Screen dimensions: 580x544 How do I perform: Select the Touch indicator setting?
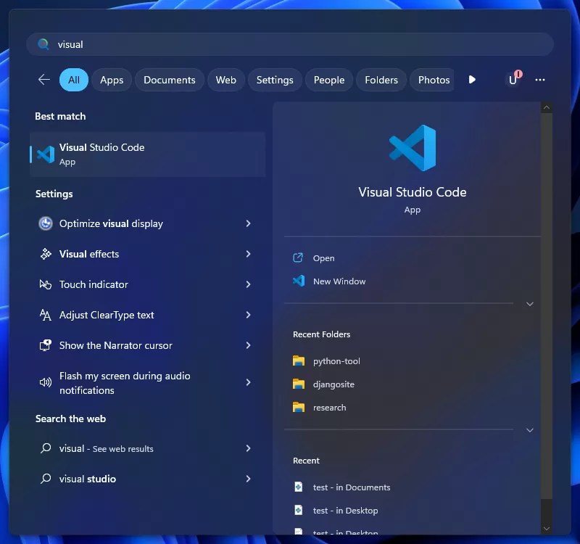pyautogui.click(x=94, y=284)
